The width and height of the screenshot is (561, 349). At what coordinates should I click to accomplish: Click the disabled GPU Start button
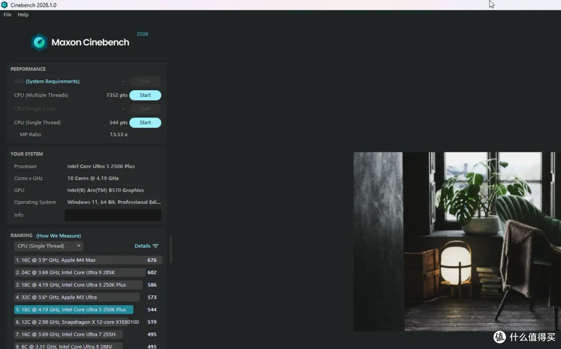click(145, 81)
